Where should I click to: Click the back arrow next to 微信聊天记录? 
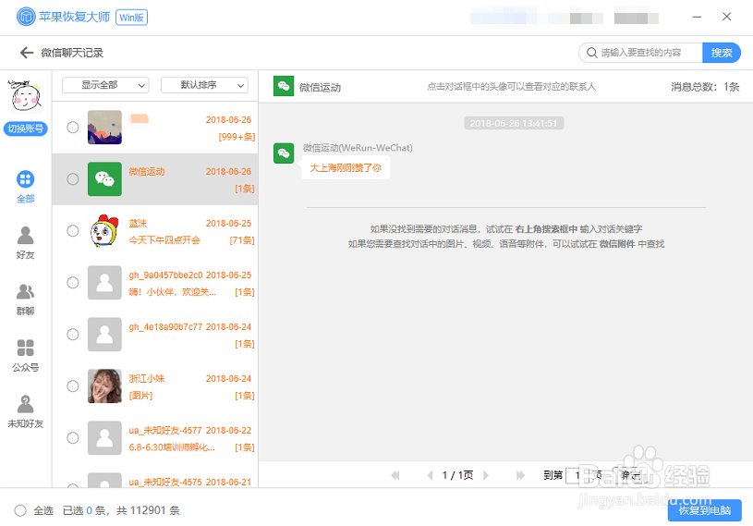27,53
